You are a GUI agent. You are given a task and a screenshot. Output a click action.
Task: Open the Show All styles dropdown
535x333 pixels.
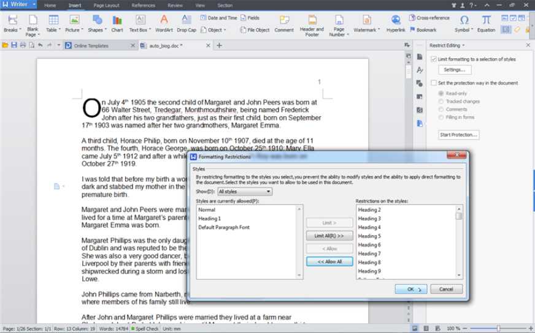click(245, 192)
